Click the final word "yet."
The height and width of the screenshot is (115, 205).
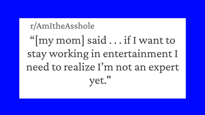pos(98,81)
